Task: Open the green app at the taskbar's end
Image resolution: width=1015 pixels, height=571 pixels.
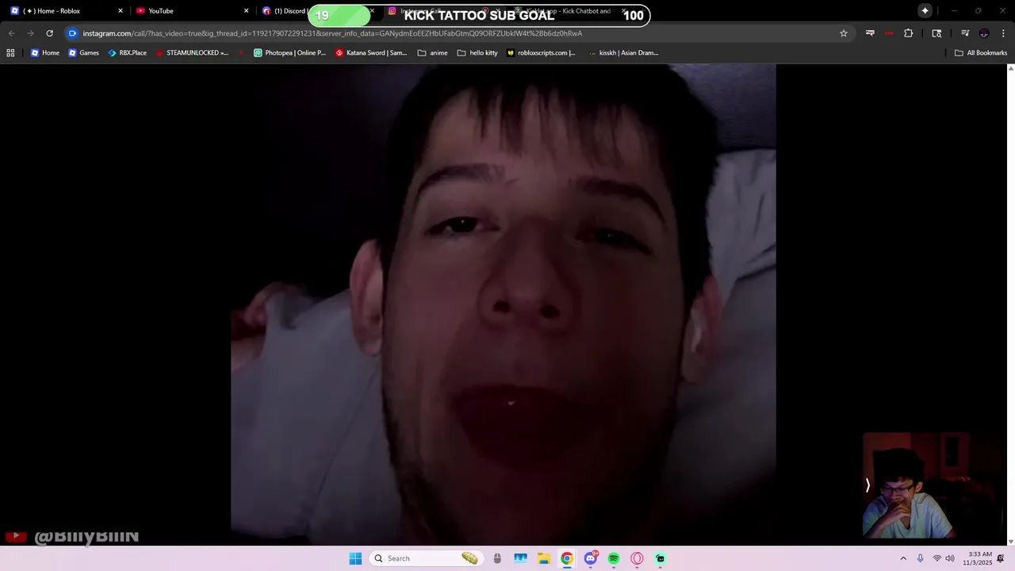Action: [661, 558]
